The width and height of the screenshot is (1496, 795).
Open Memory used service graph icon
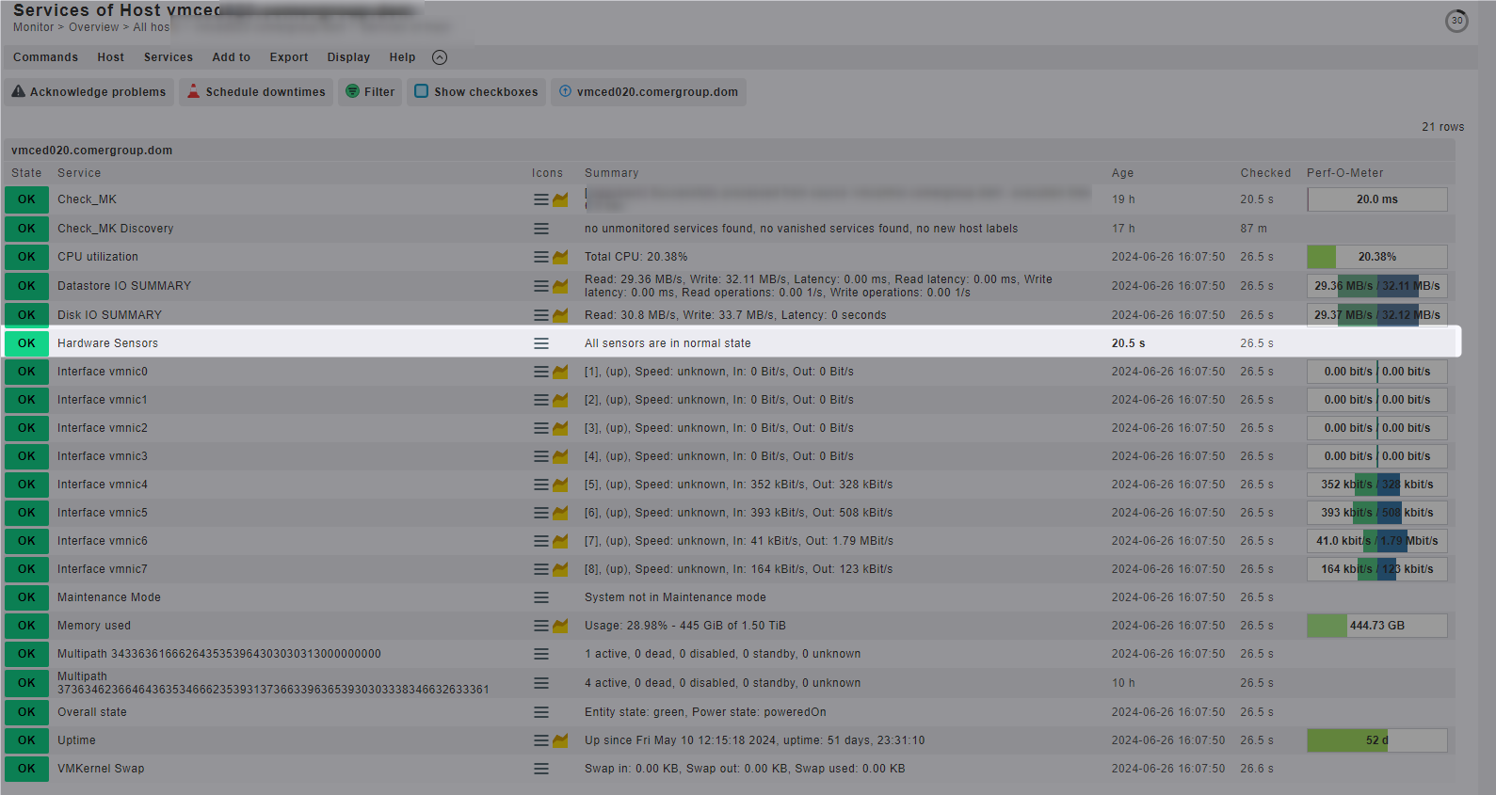561,626
